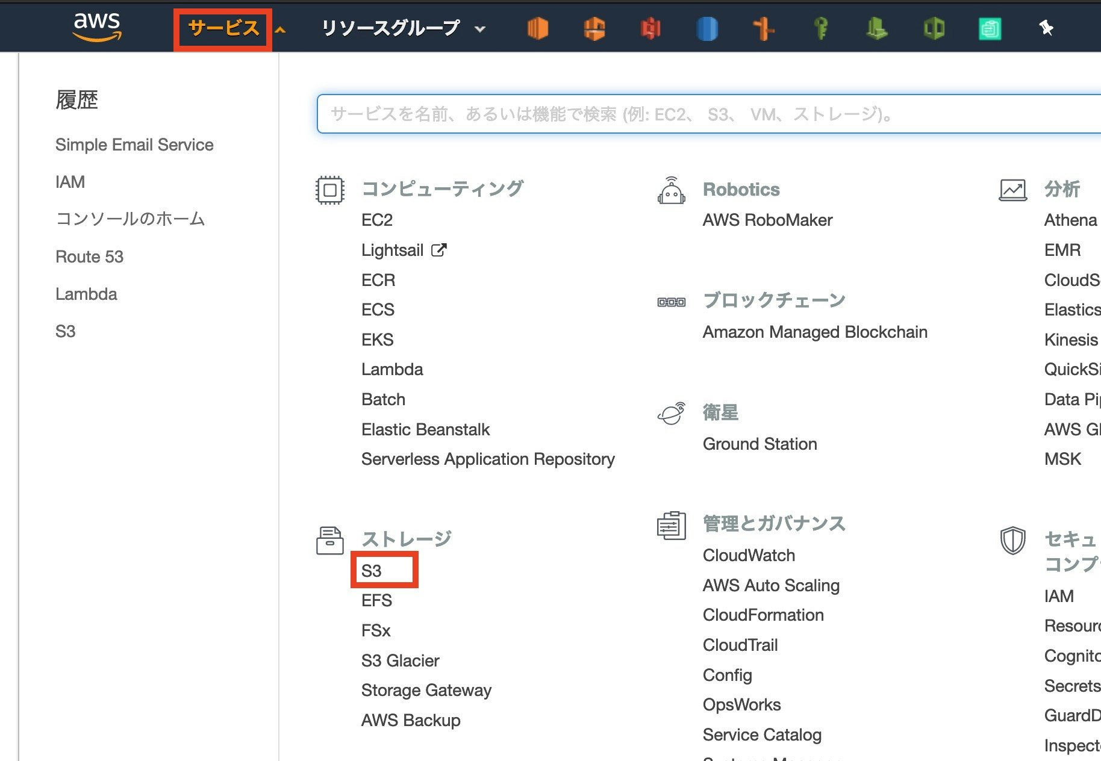
Task: Click the service search field
Action: click(x=708, y=114)
